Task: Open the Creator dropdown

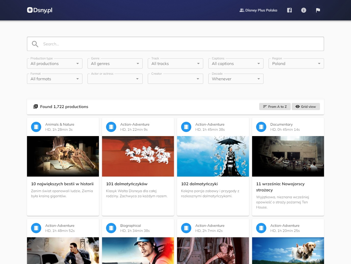Action: click(175, 79)
